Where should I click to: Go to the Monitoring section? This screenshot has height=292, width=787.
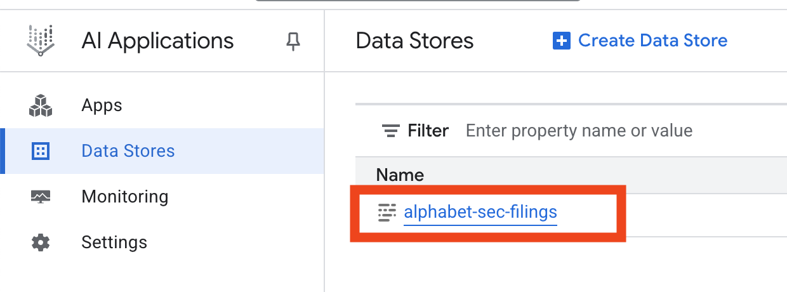(124, 197)
